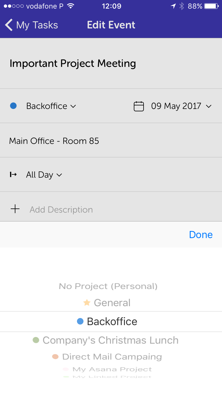
Task: Go back to My Tasks
Action: click(31, 25)
